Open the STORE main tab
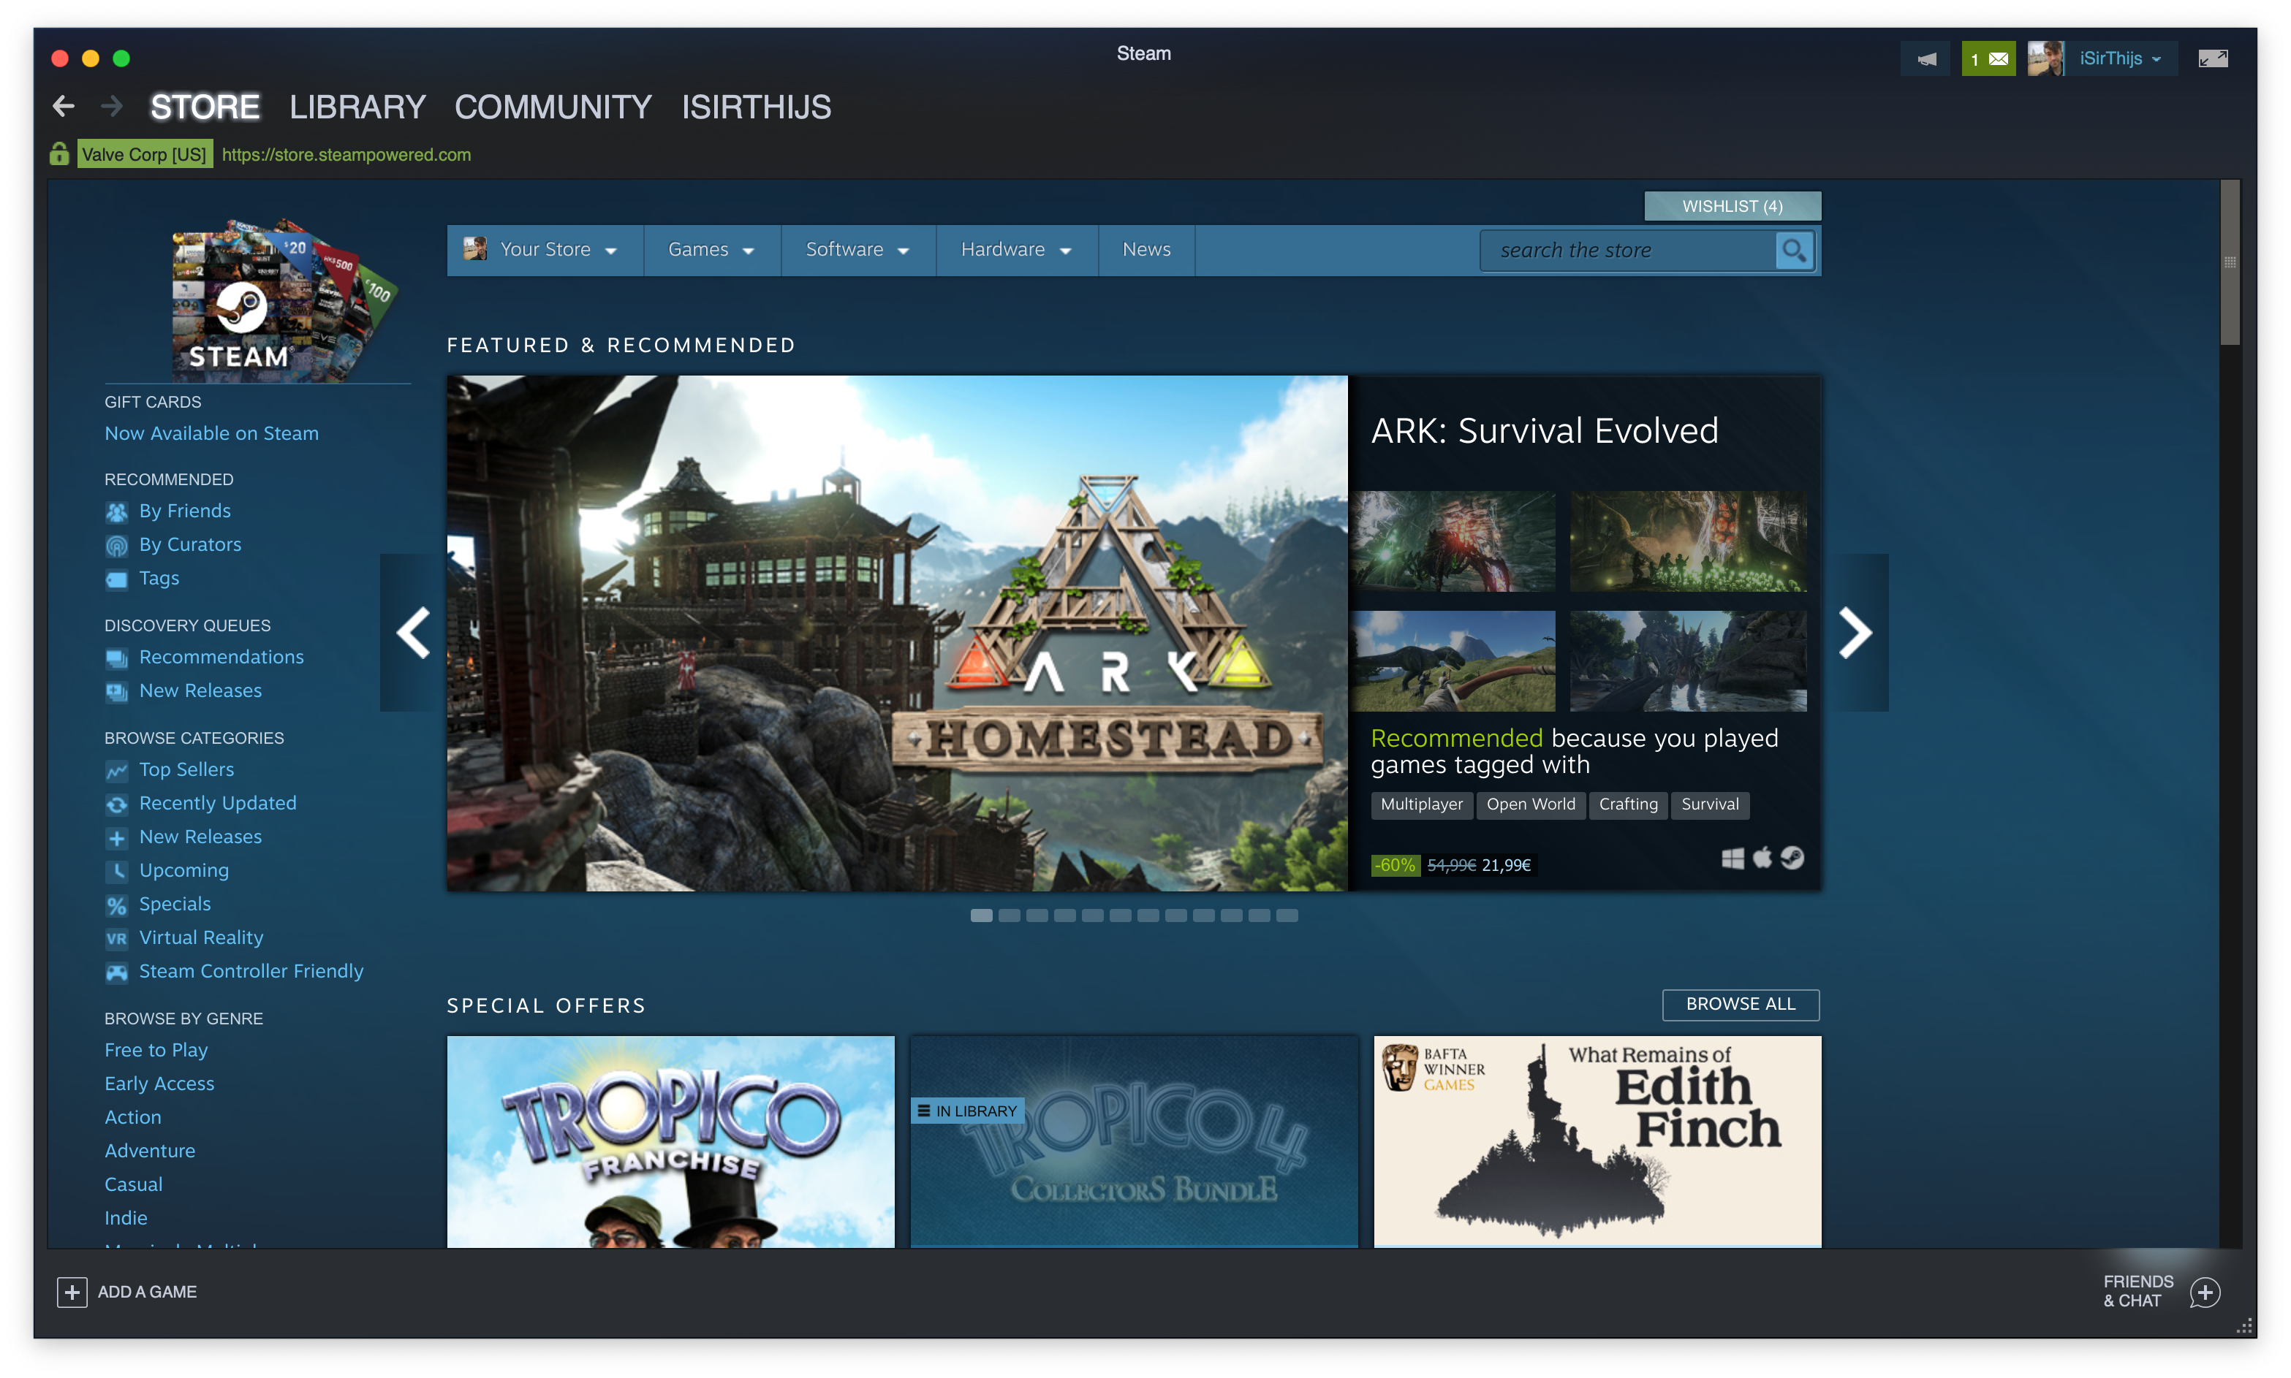 pos(205,107)
